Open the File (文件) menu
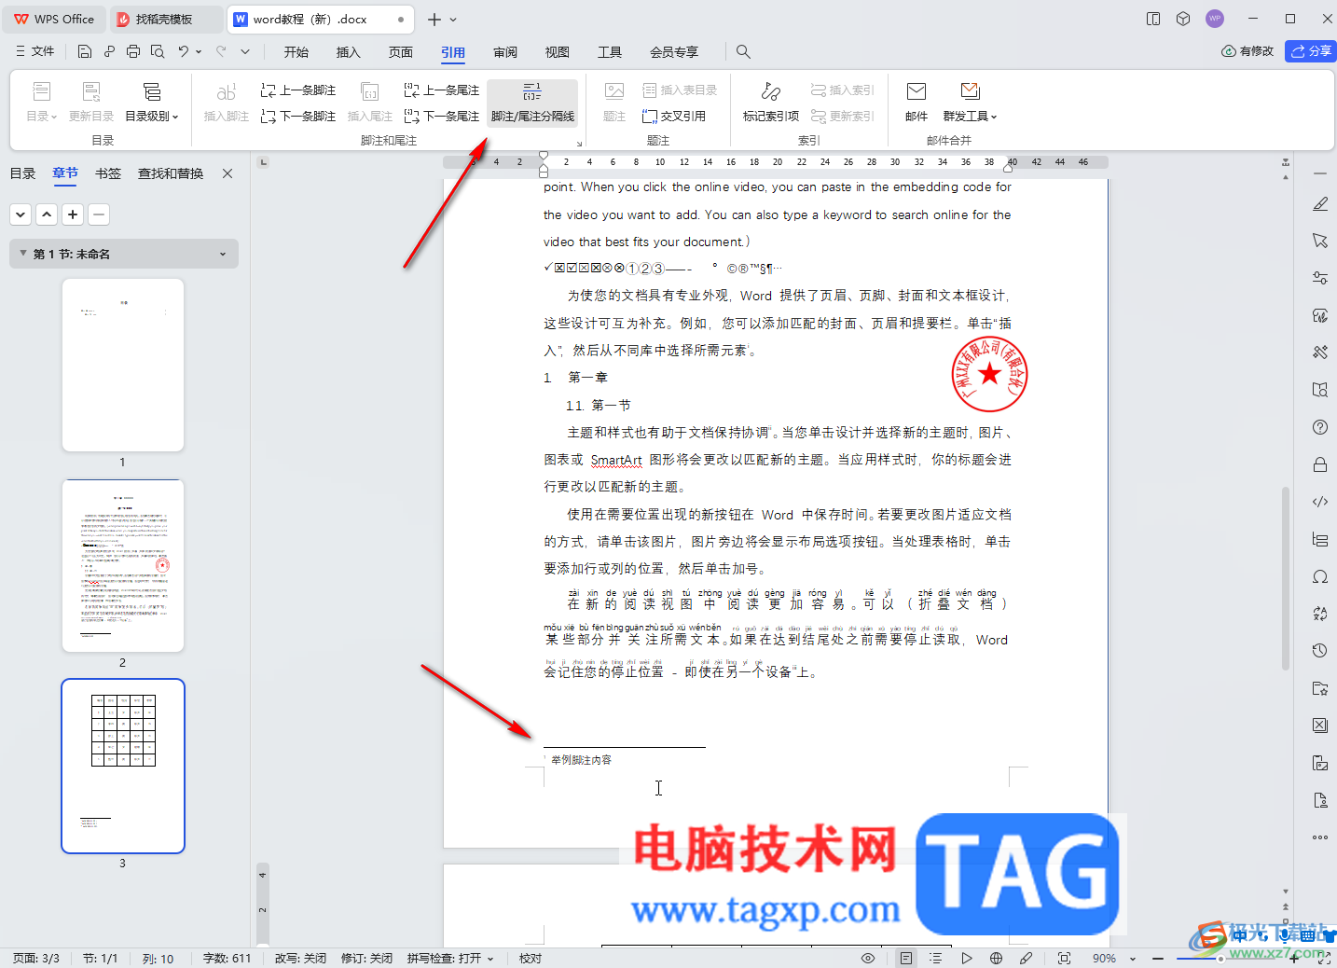The image size is (1337, 968). pos(35,52)
